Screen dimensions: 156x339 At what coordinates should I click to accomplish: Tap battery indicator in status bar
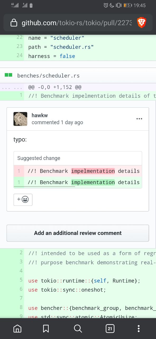point(128,5)
